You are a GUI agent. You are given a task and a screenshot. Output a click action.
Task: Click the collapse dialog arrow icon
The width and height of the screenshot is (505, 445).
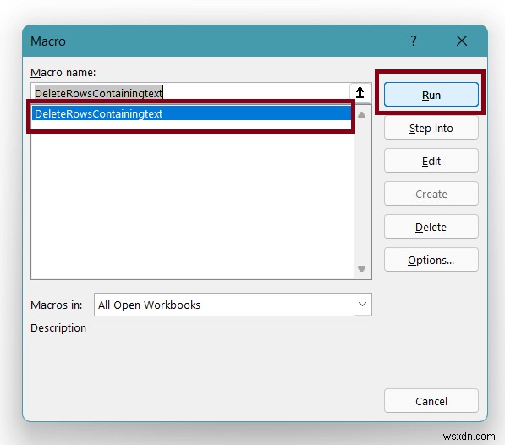tap(360, 93)
